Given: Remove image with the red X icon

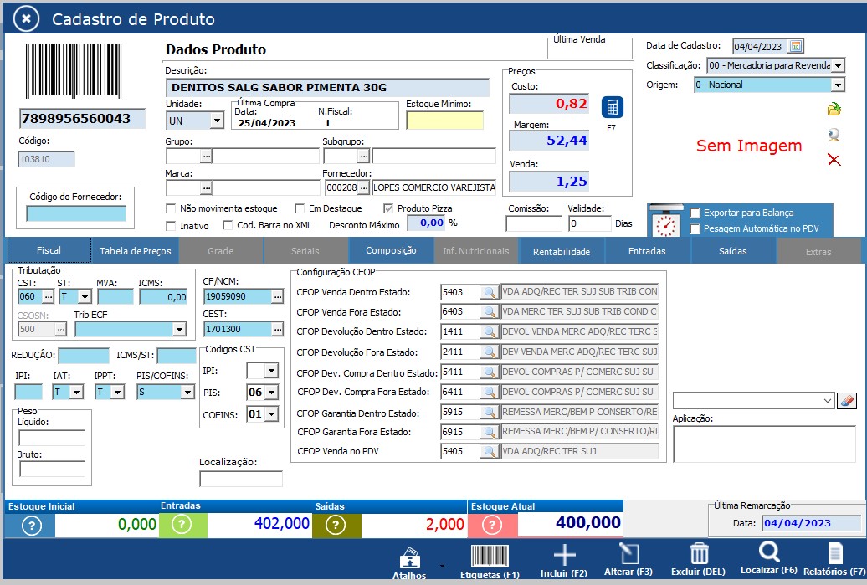Looking at the screenshot, I should [x=834, y=160].
